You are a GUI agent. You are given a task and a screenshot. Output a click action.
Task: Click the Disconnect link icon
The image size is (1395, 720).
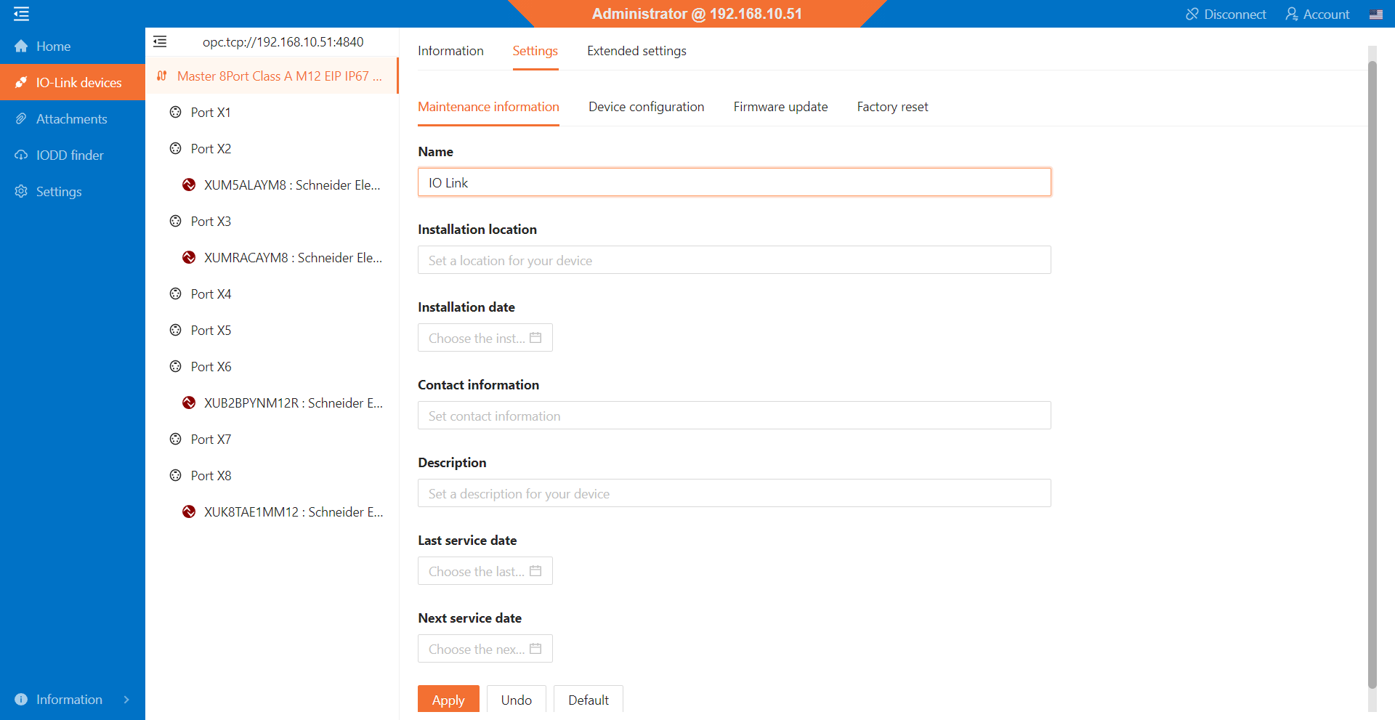point(1192,15)
